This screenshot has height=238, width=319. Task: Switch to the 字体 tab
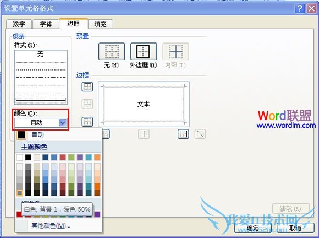click(46, 24)
